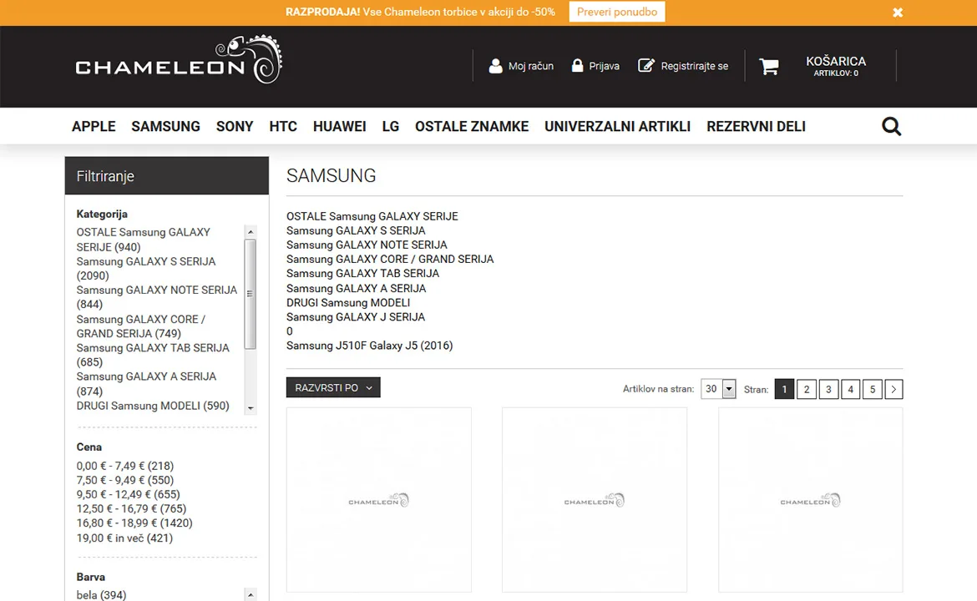Open DRUGI Samsung MODELI in main list
This screenshot has width=977, height=601.
click(x=348, y=303)
